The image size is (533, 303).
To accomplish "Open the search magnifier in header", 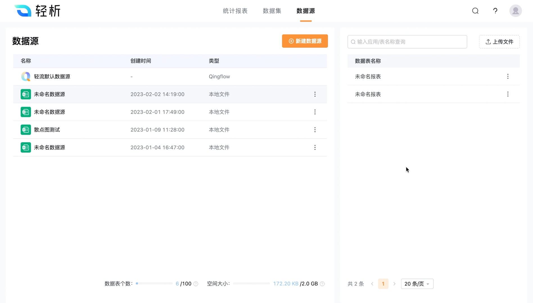I will [475, 11].
